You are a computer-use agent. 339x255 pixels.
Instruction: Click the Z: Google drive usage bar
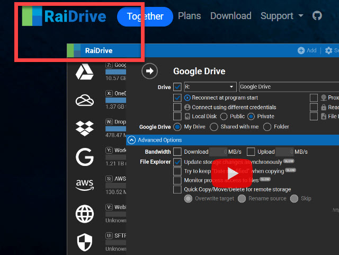point(115,72)
